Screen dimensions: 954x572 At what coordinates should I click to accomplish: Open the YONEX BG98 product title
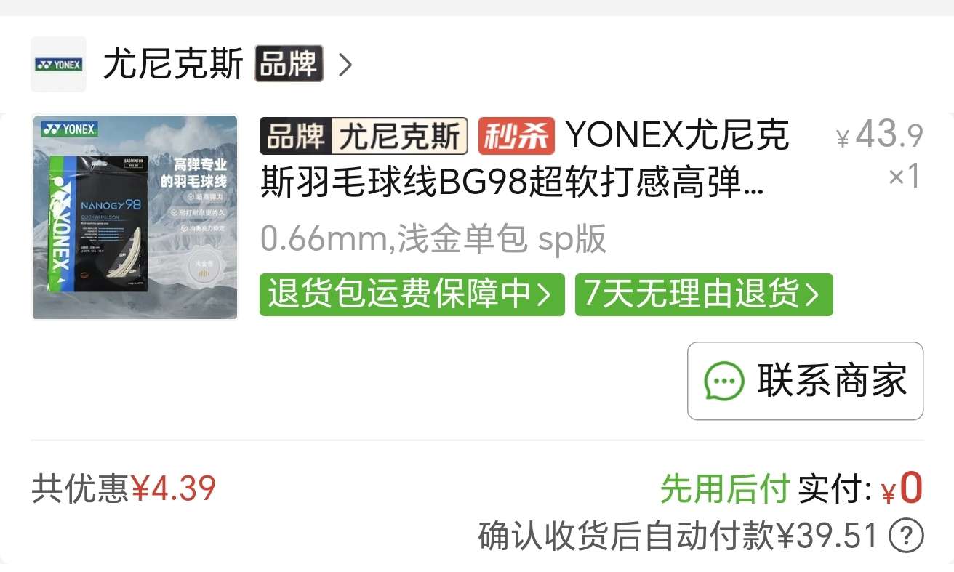pos(524,160)
